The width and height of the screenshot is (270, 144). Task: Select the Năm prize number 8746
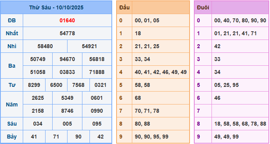(67, 111)
